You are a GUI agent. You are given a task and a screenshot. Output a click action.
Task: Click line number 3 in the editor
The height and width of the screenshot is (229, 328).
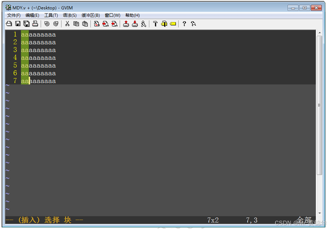(x=15, y=50)
